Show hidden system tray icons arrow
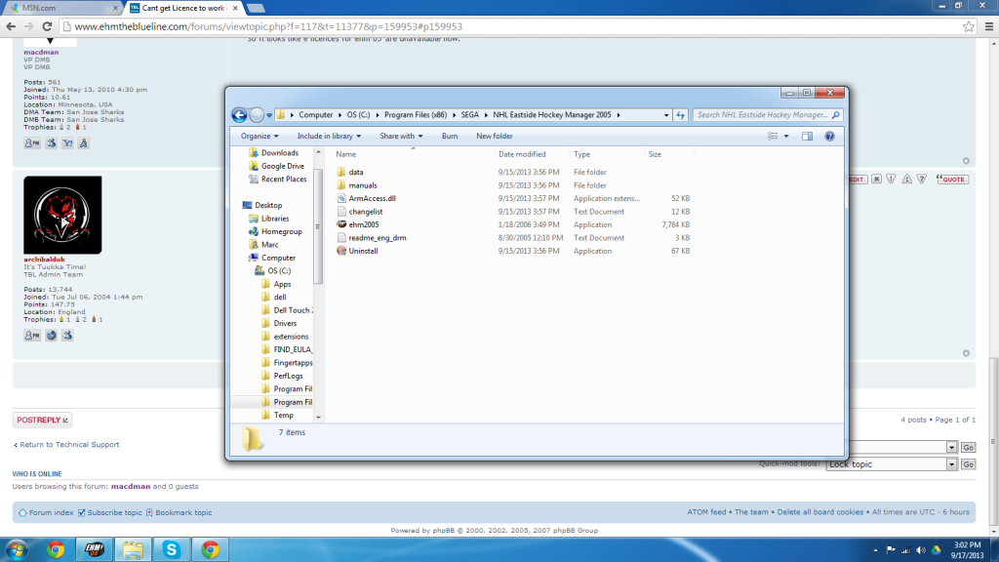 875,550
